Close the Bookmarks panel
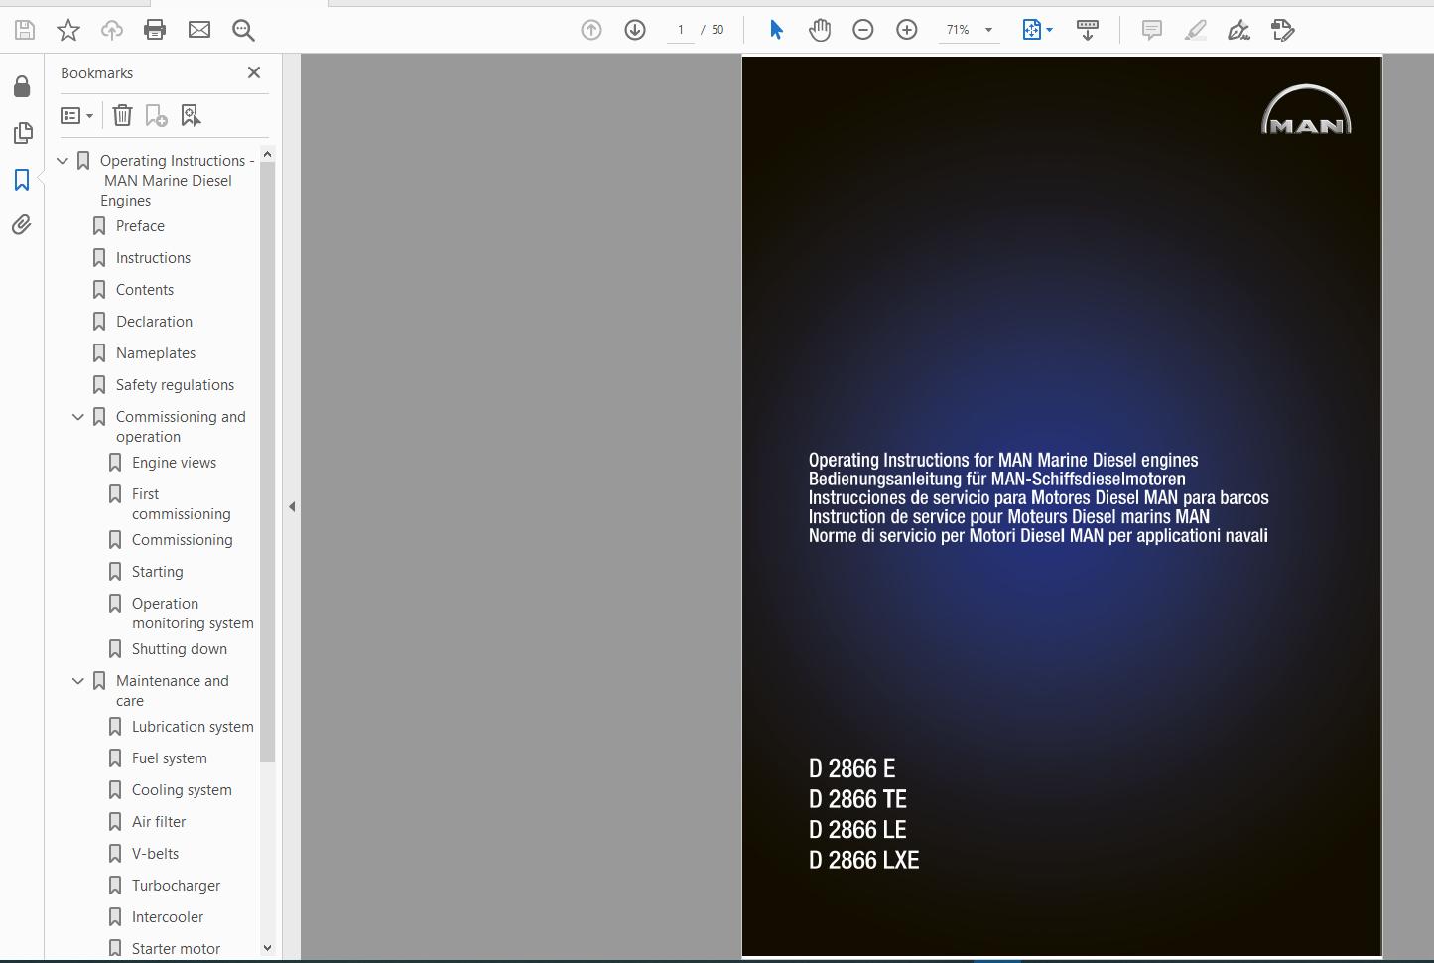The width and height of the screenshot is (1434, 963). [254, 72]
